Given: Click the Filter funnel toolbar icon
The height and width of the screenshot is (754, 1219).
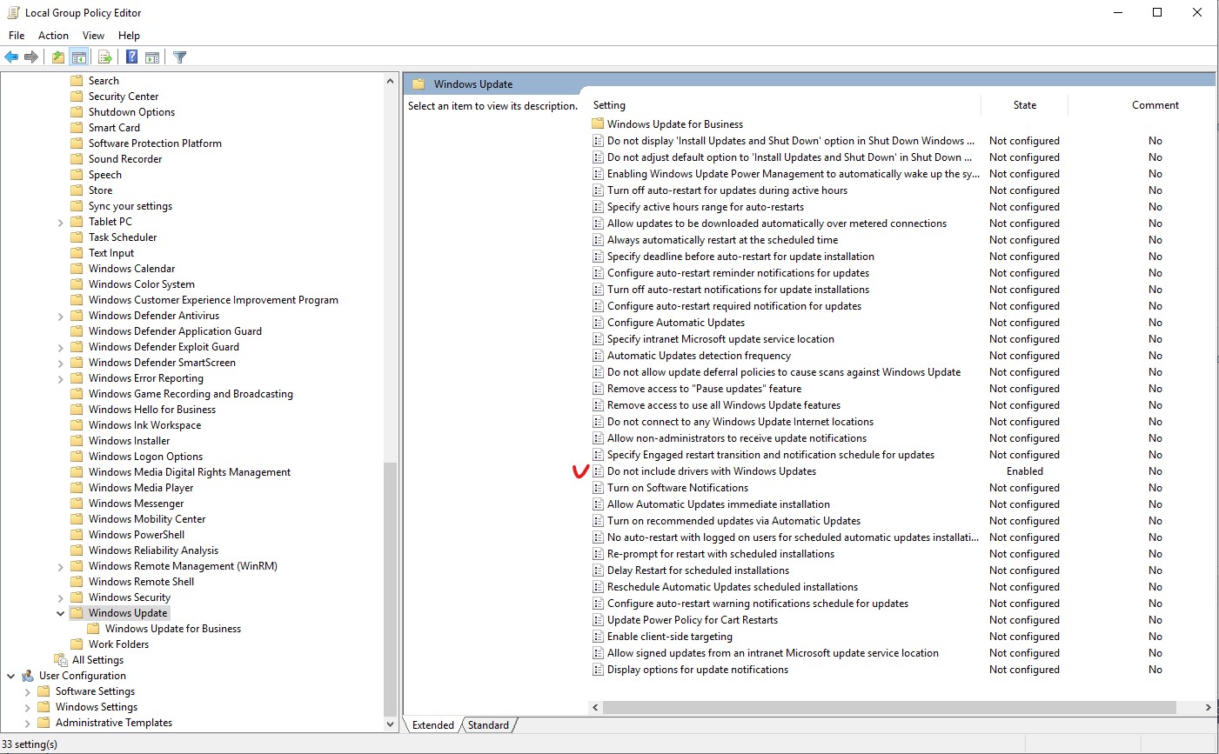Looking at the screenshot, I should point(180,57).
